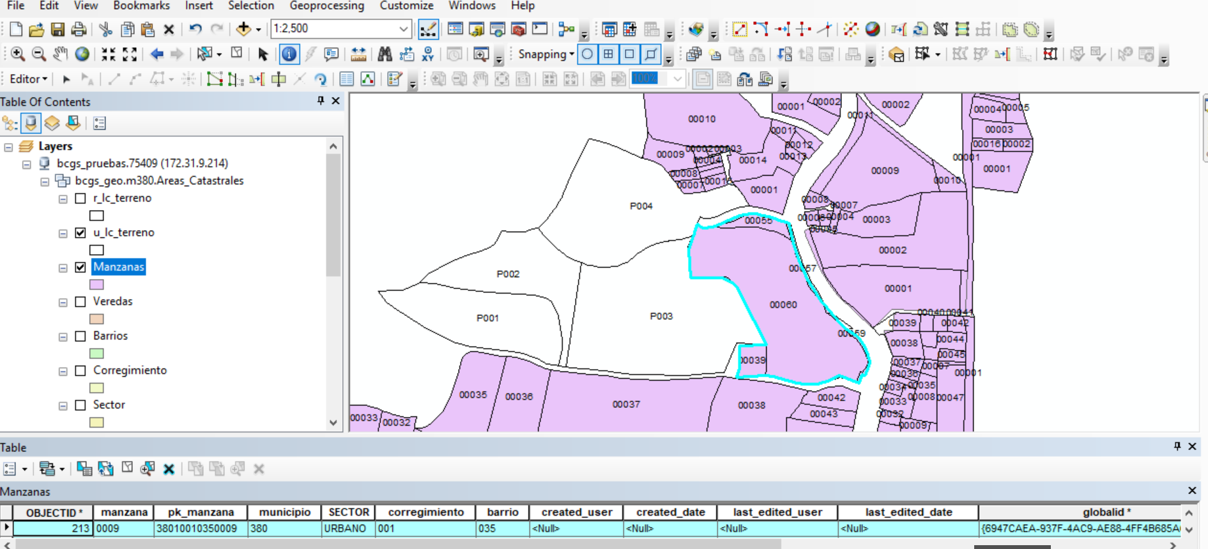This screenshot has width=1208, height=549.
Task: Collapse the Layers tree node
Action: click(x=8, y=147)
